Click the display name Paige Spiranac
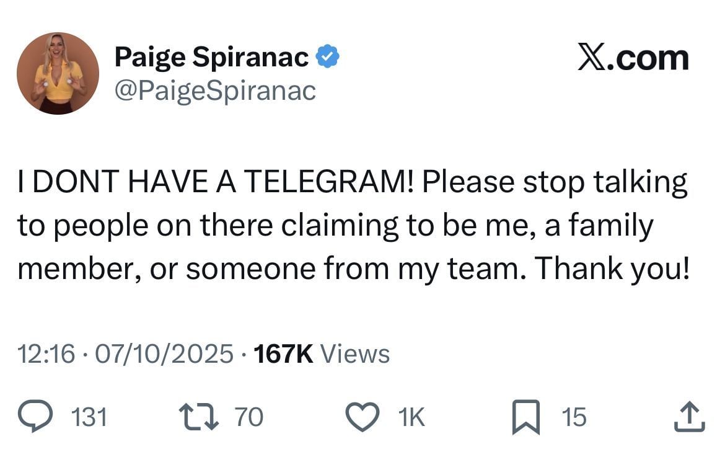Image resolution: width=725 pixels, height=457 pixels. (212, 58)
